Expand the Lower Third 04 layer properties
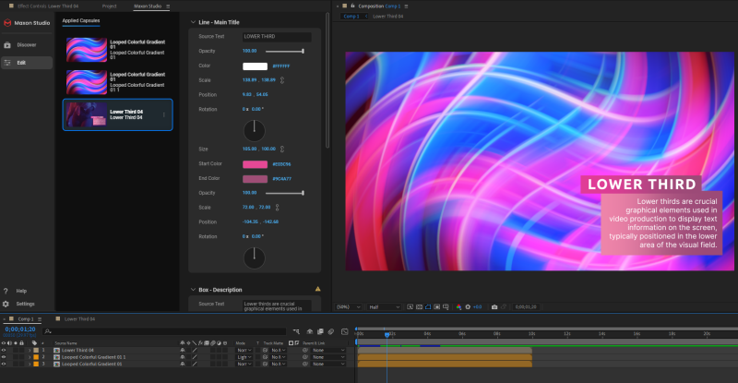This screenshot has width=738, height=383. coord(29,351)
